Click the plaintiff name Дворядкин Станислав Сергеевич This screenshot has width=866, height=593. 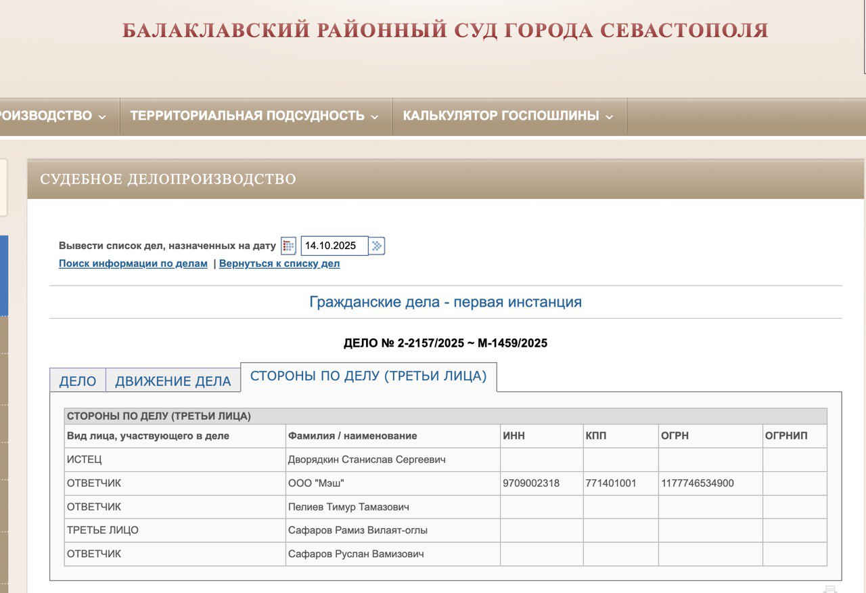(x=367, y=460)
